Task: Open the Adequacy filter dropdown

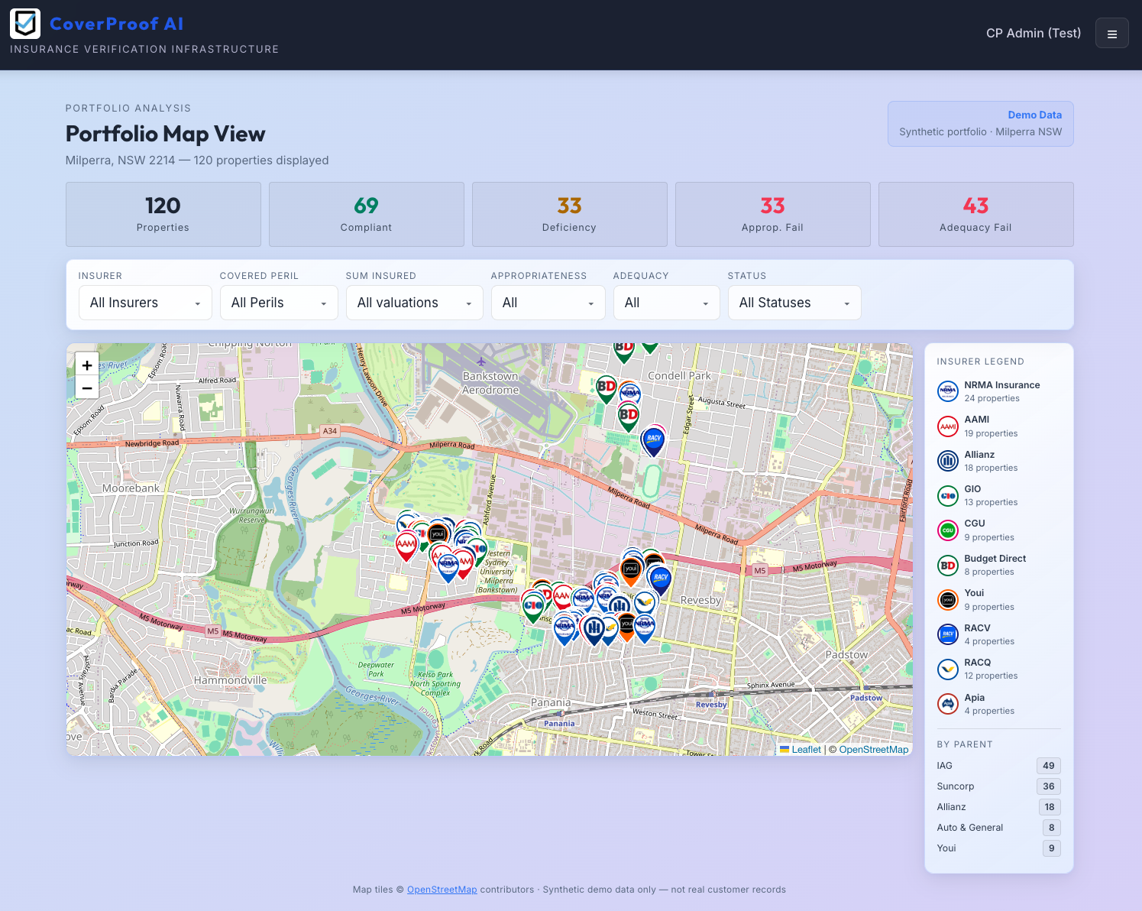Action: pyautogui.click(x=666, y=303)
